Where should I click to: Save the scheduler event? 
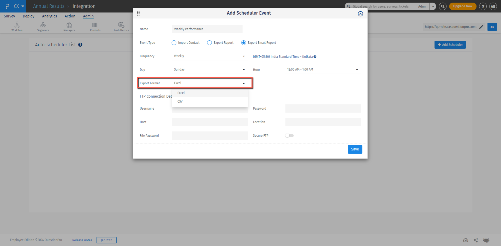point(355,149)
